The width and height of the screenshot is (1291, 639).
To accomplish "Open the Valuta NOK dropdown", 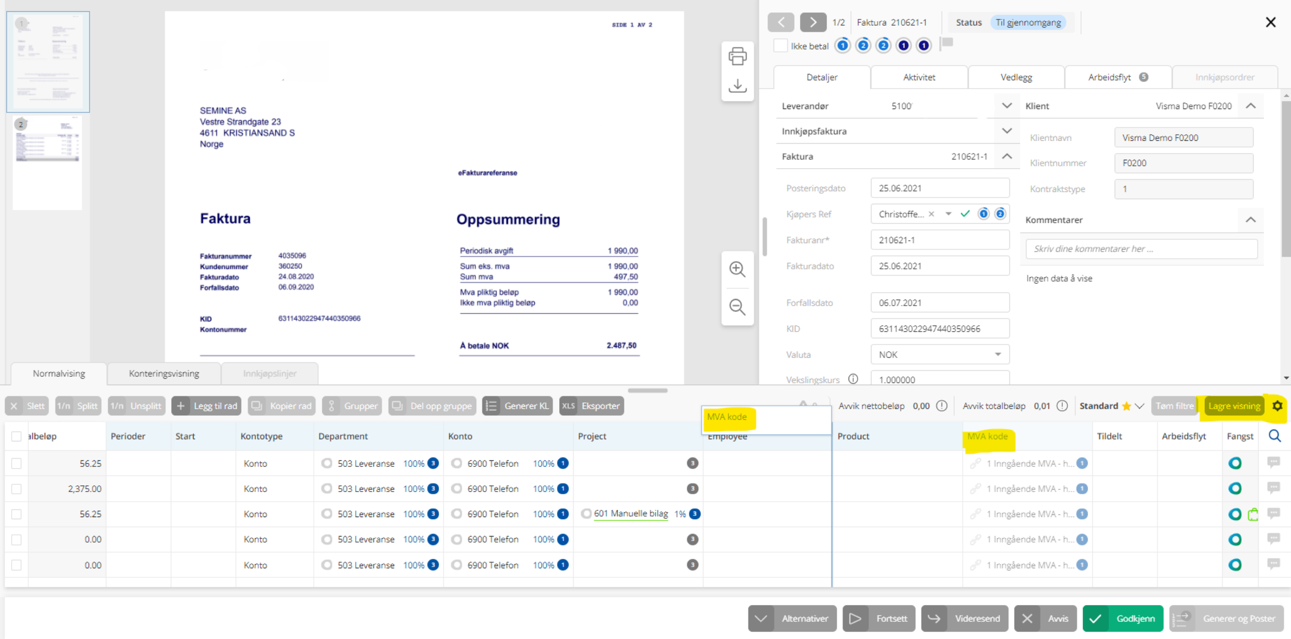I will [997, 355].
